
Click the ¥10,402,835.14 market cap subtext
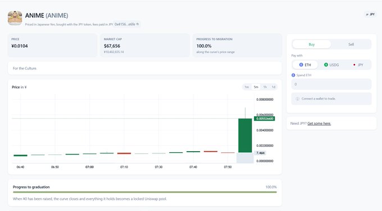point(113,52)
